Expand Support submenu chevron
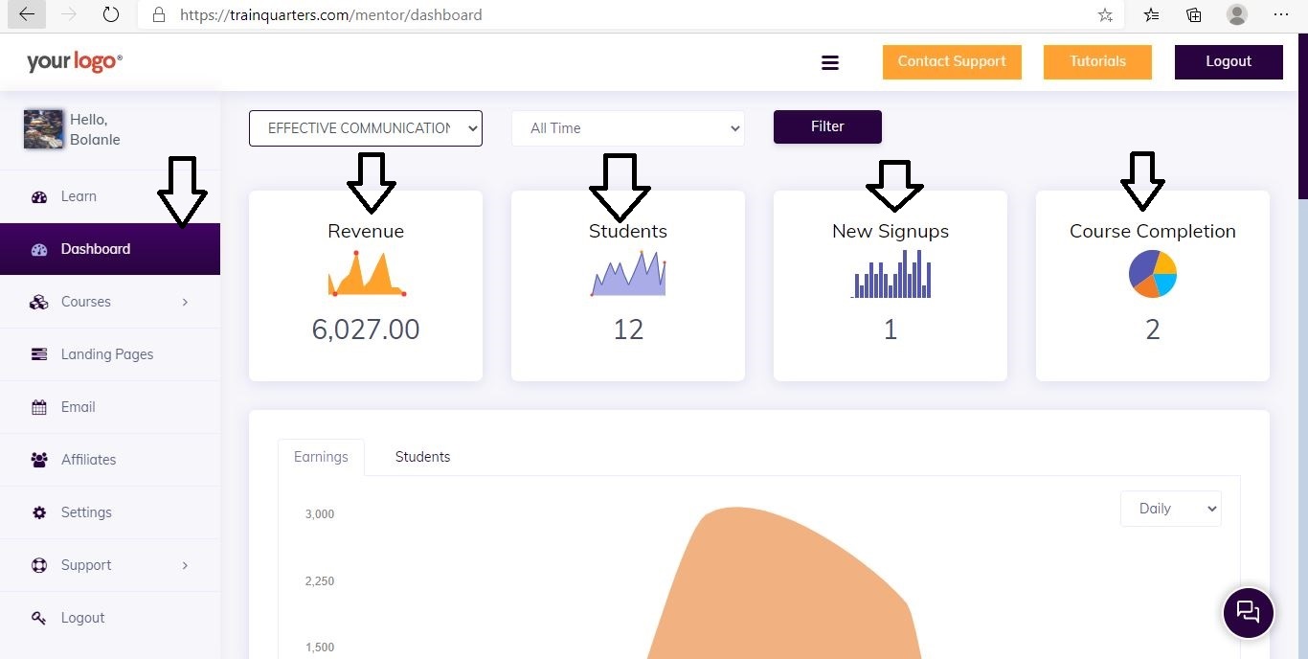This screenshot has height=659, width=1308. point(185,565)
